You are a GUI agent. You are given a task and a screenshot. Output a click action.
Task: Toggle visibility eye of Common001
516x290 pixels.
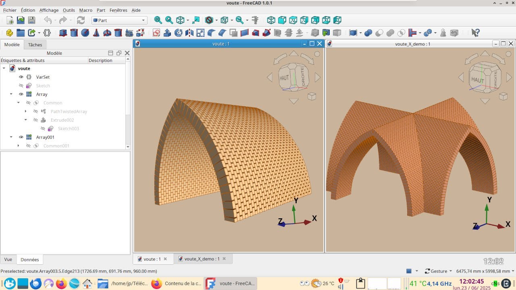click(x=29, y=146)
